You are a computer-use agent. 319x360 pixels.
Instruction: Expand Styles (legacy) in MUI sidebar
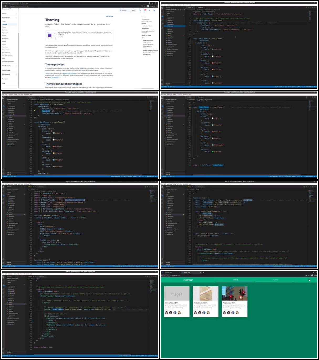point(9,70)
